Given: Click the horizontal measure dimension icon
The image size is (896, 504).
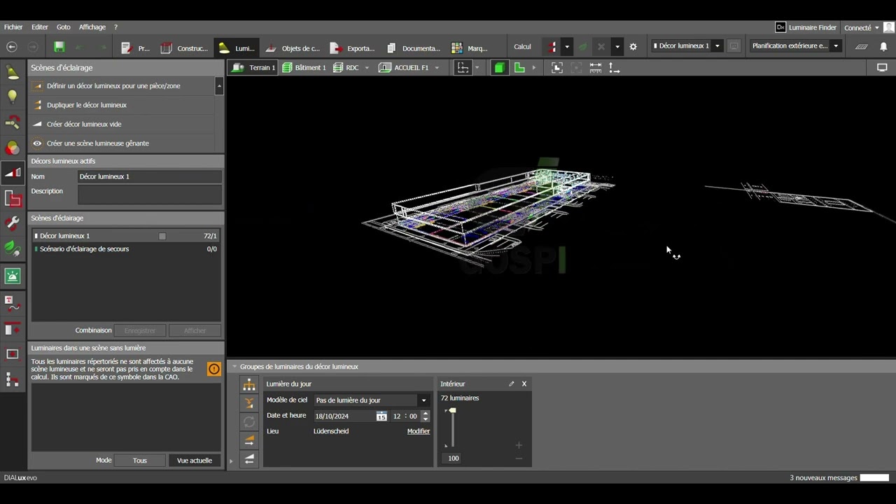Looking at the screenshot, I should (596, 68).
